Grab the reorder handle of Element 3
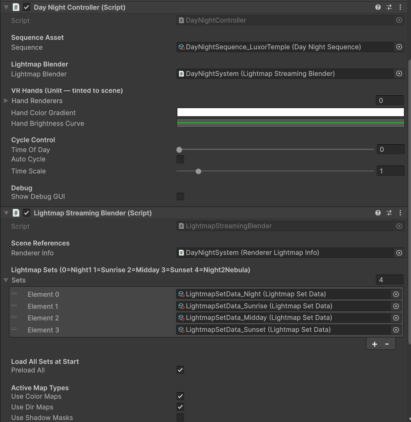This screenshot has height=422, width=411. pyautogui.click(x=14, y=329)
